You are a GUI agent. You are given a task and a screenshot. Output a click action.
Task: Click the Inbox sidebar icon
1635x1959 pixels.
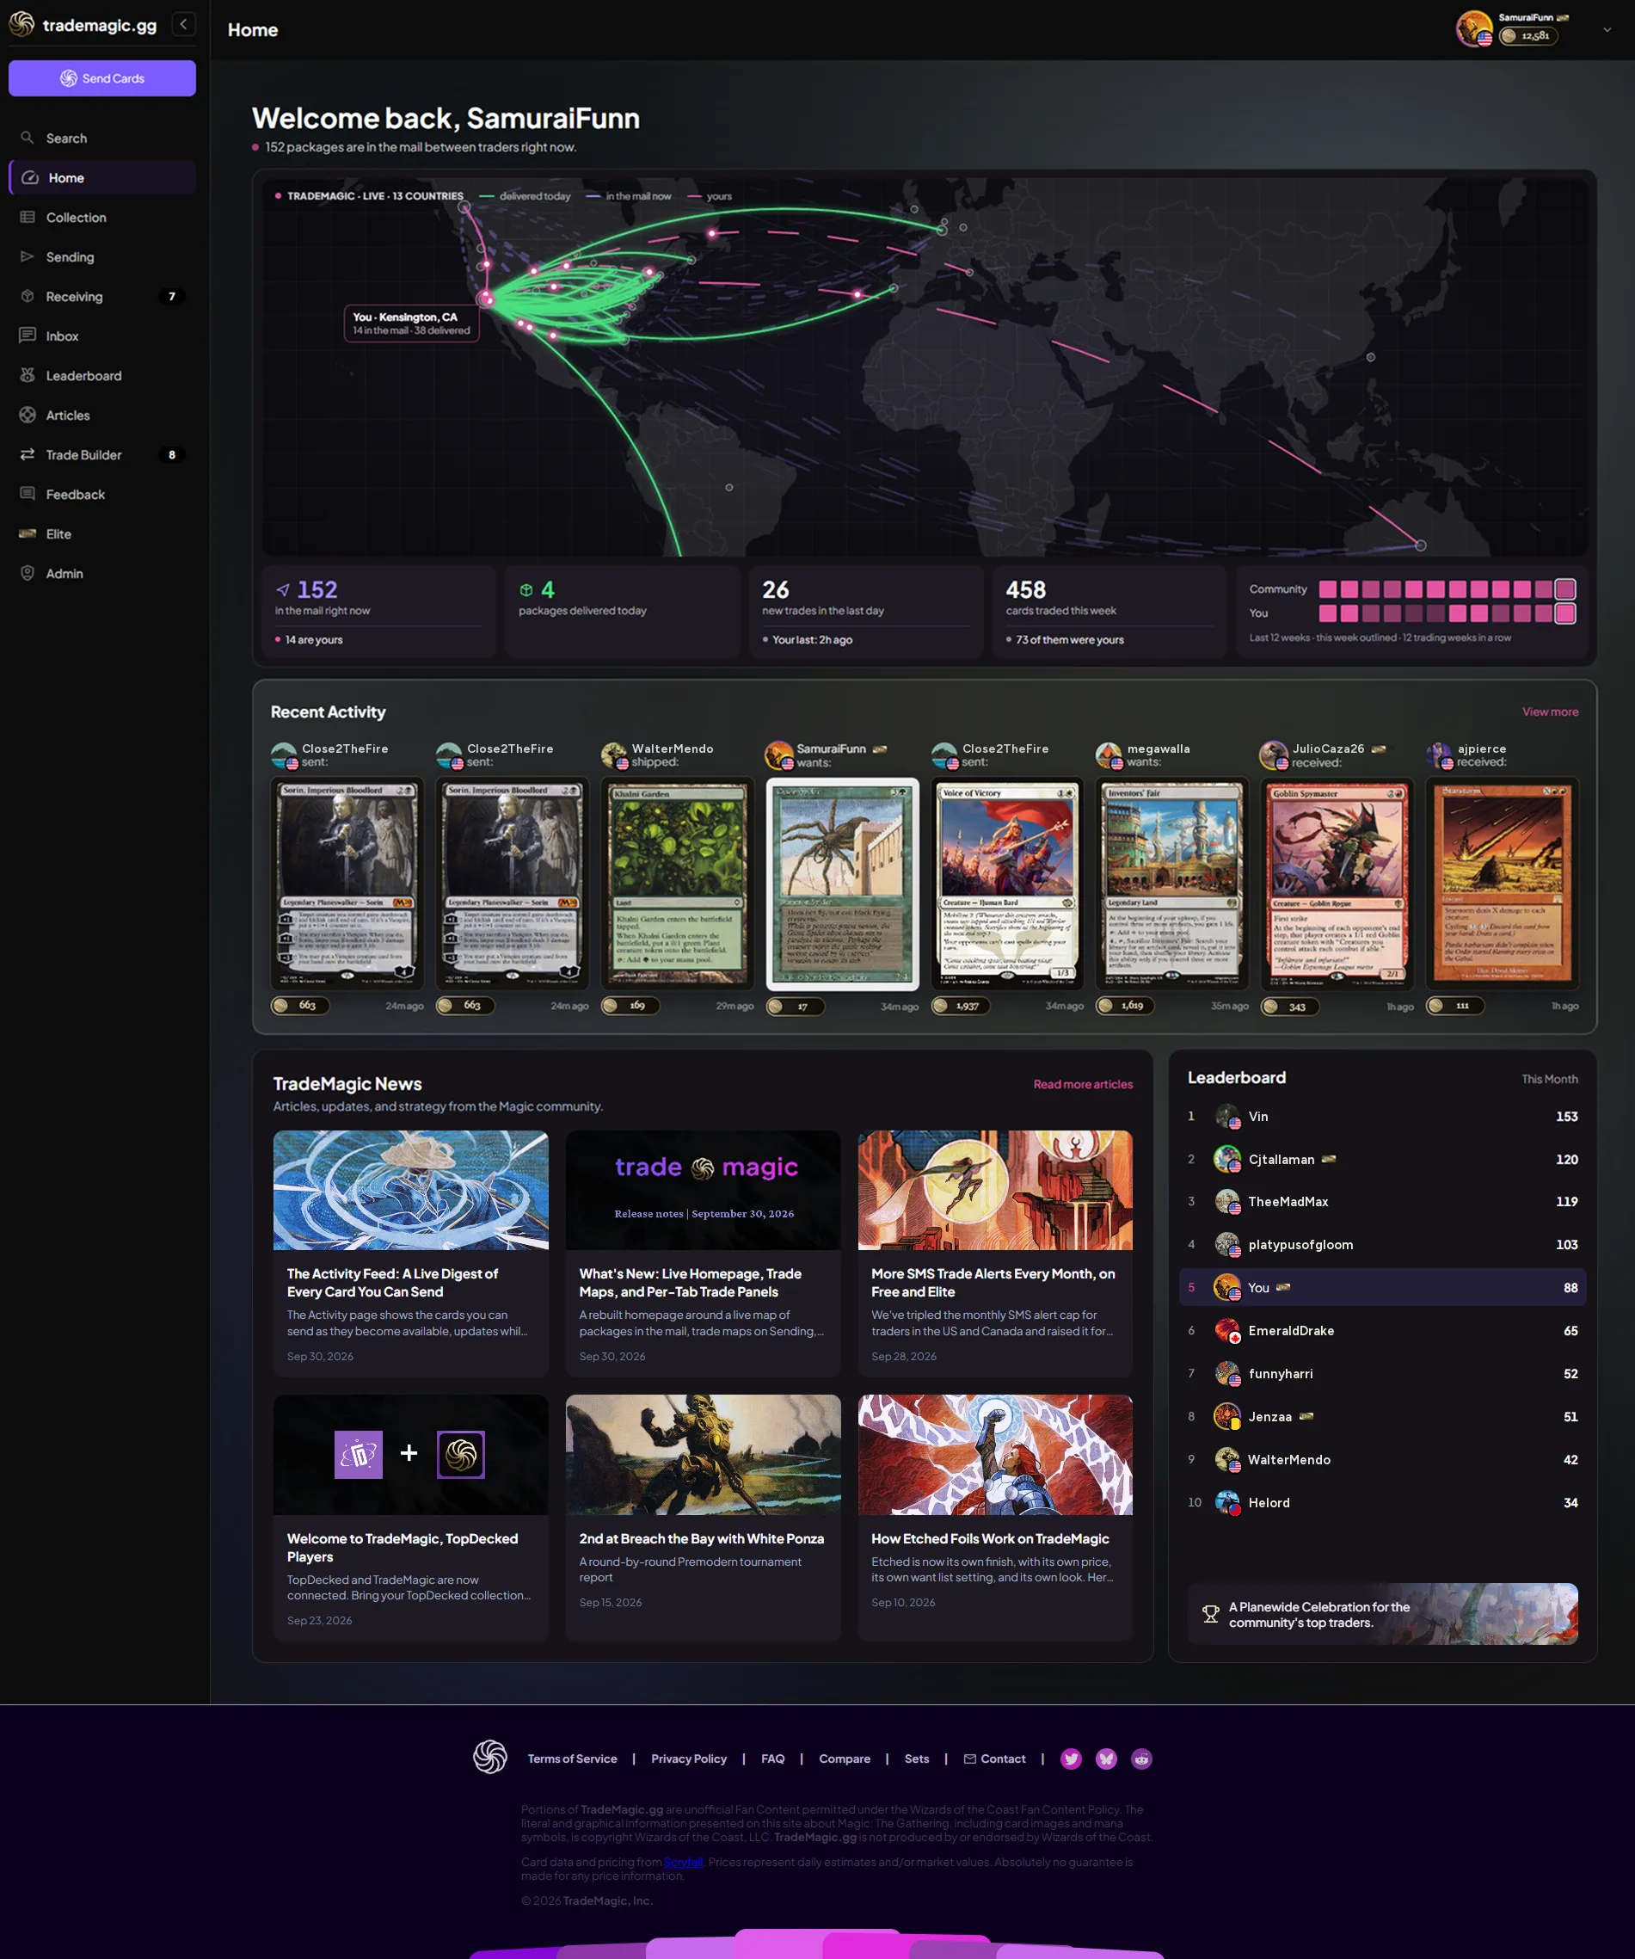point(28,336)
